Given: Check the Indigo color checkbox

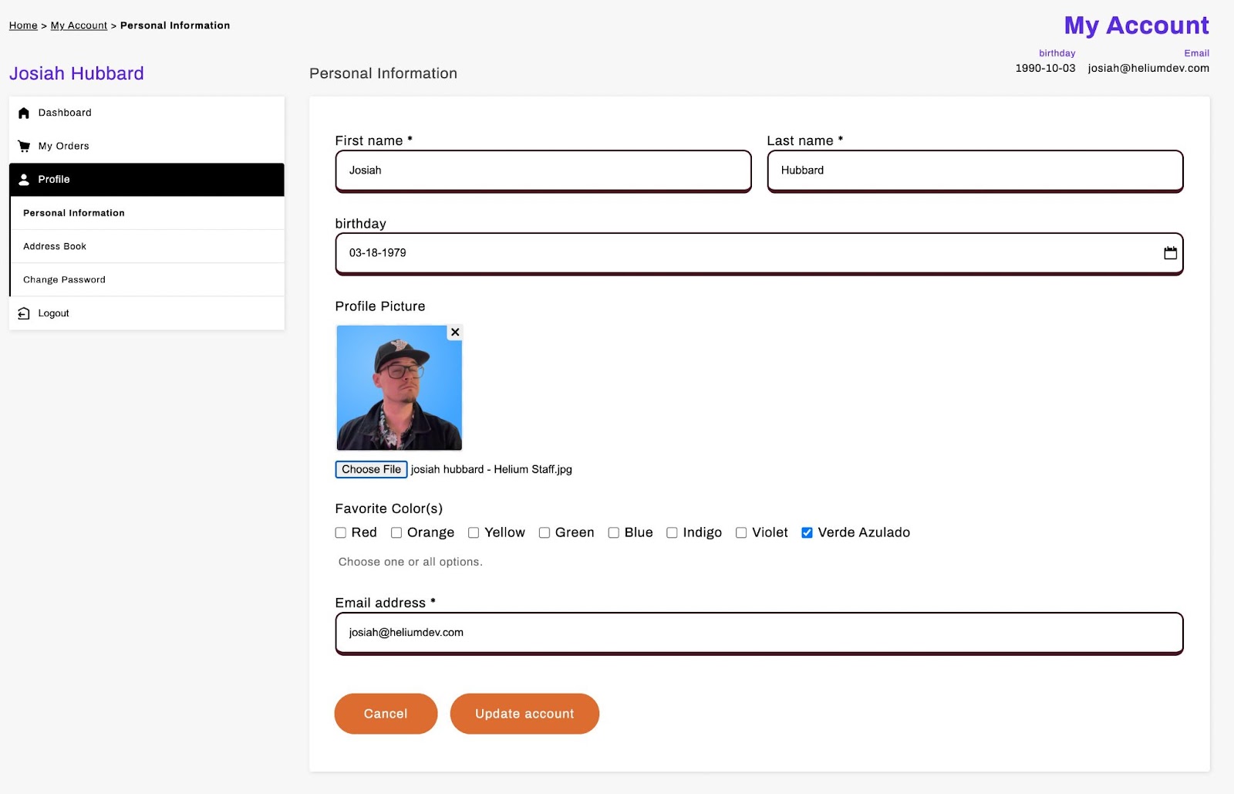Looking at the screenshot, I should 672,532.
